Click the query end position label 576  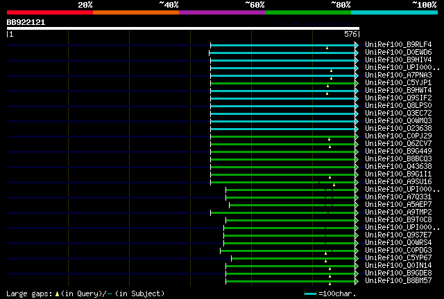[350, 34]
